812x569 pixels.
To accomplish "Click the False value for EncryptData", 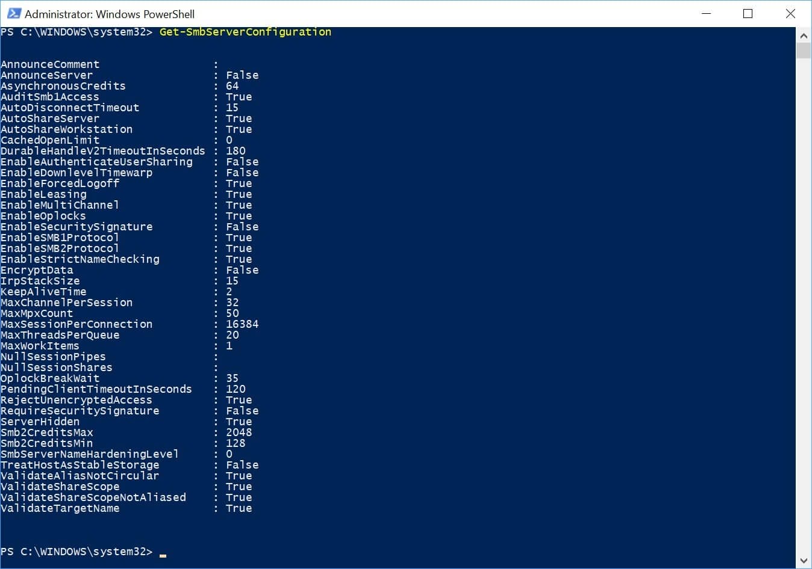I will (242, 270).
